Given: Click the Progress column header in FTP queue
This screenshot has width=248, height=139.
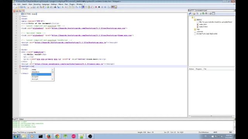Looking at the screenshot, I should tap(199, 69).
